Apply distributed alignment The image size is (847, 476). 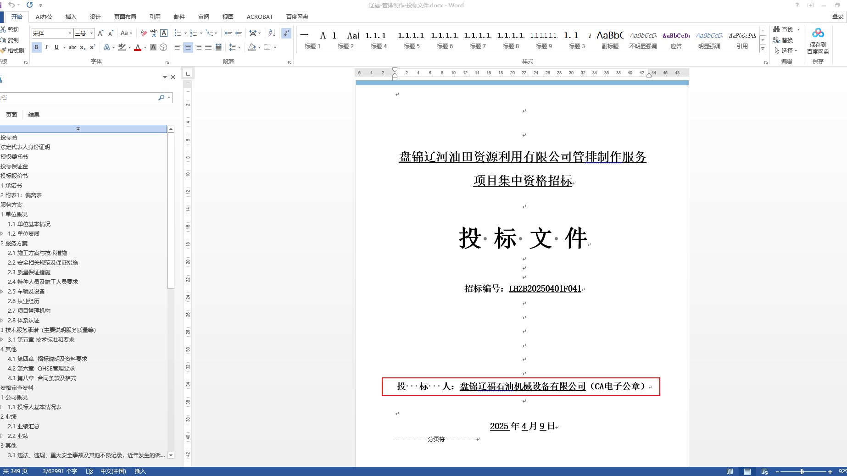[218, 47]
